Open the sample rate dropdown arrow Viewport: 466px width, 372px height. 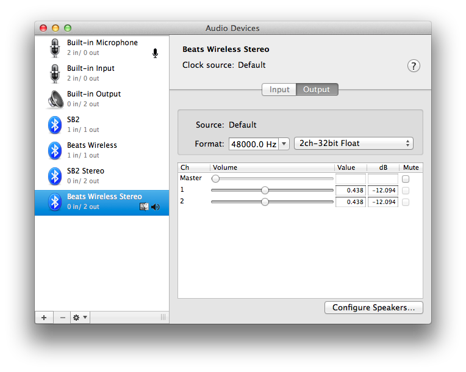(284, 144)
